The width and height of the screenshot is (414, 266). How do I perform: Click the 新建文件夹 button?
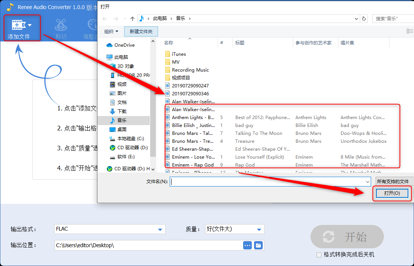141,32
